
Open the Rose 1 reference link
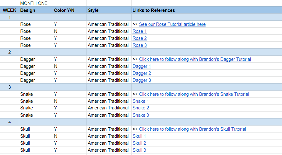pos(139,31)
